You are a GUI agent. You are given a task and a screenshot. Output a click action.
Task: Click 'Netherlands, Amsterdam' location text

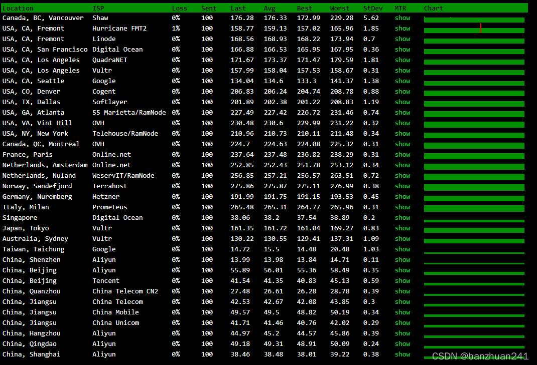45,165
